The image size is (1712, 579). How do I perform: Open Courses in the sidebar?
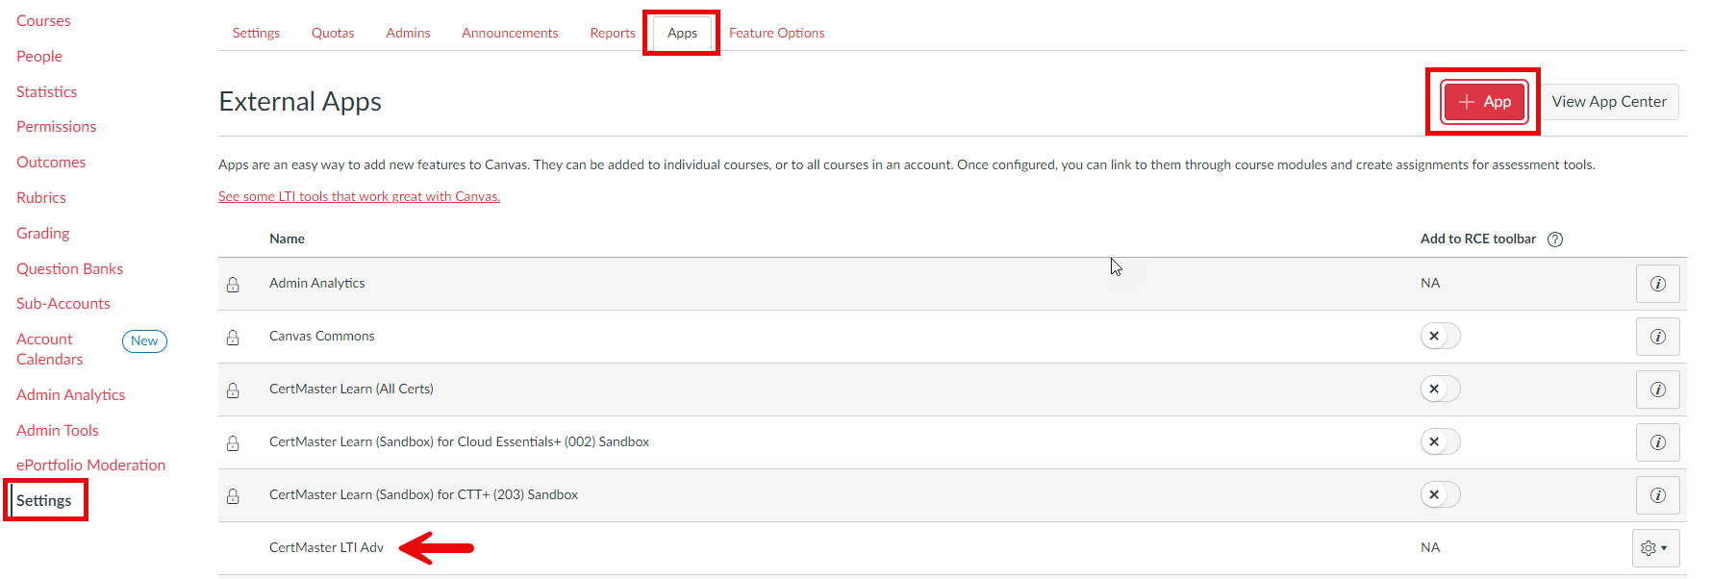43,20
